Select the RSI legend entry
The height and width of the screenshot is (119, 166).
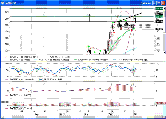[51, 79]
